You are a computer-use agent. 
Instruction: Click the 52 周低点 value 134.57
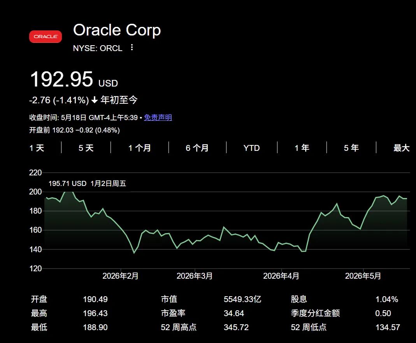(x=388, y=327)
